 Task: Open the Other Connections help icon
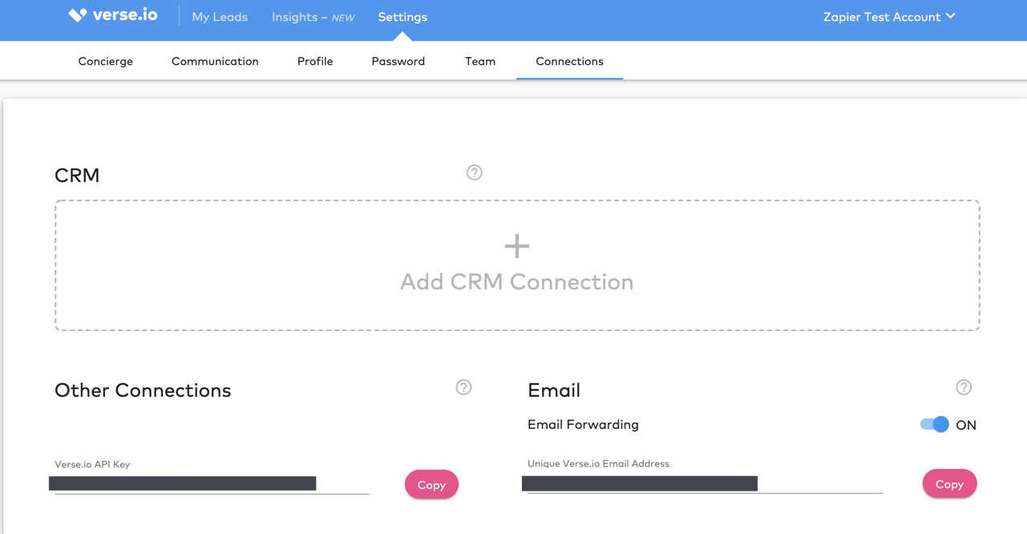(x=463, y=387)
